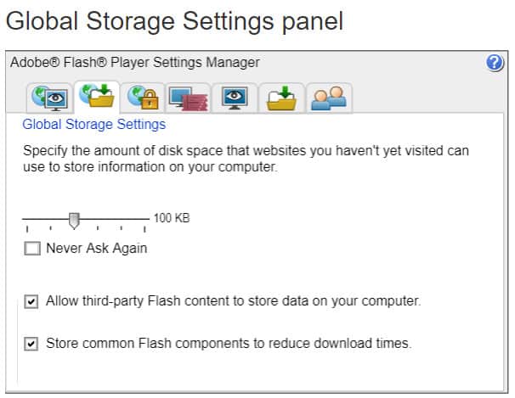
Task: Open the Global Privacy Settings tab
Action: pos(49,98)
